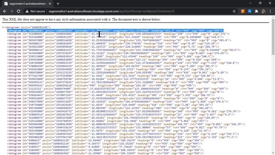The image size is (275, 155).
Task: Click the datagram row id="503000116"
Action: [124, 50]
